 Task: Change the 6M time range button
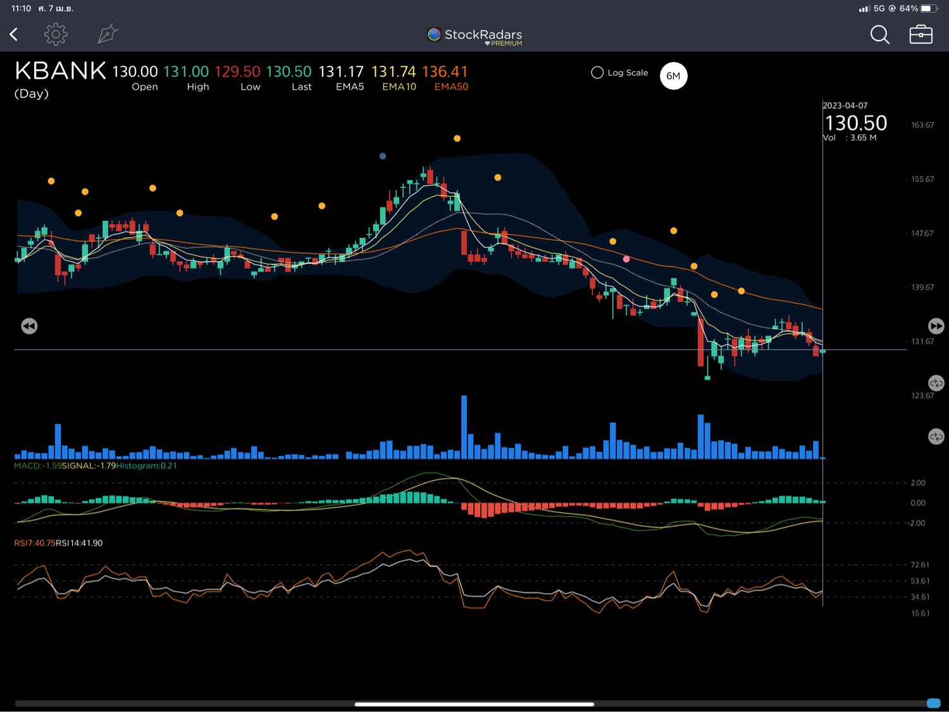pos(673,76)
